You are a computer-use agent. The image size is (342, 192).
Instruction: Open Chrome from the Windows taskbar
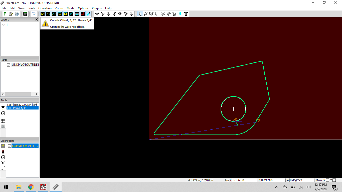[31, 187]
